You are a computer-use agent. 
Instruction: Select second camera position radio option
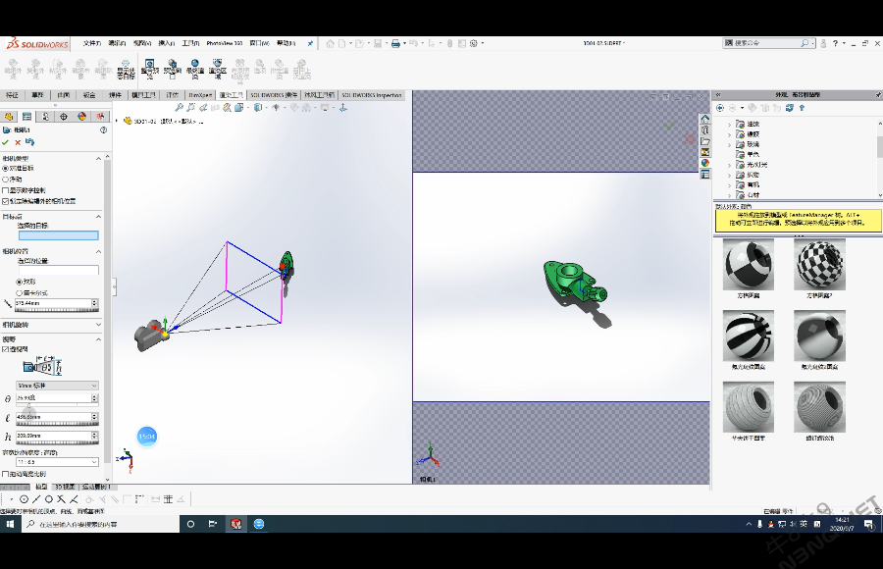point(20,293)
